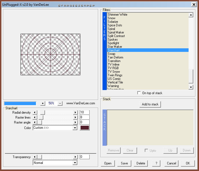Select the TV Snow filter
Image resolution: width=199 pixels, height=171 pixels.
click(114, 72)
